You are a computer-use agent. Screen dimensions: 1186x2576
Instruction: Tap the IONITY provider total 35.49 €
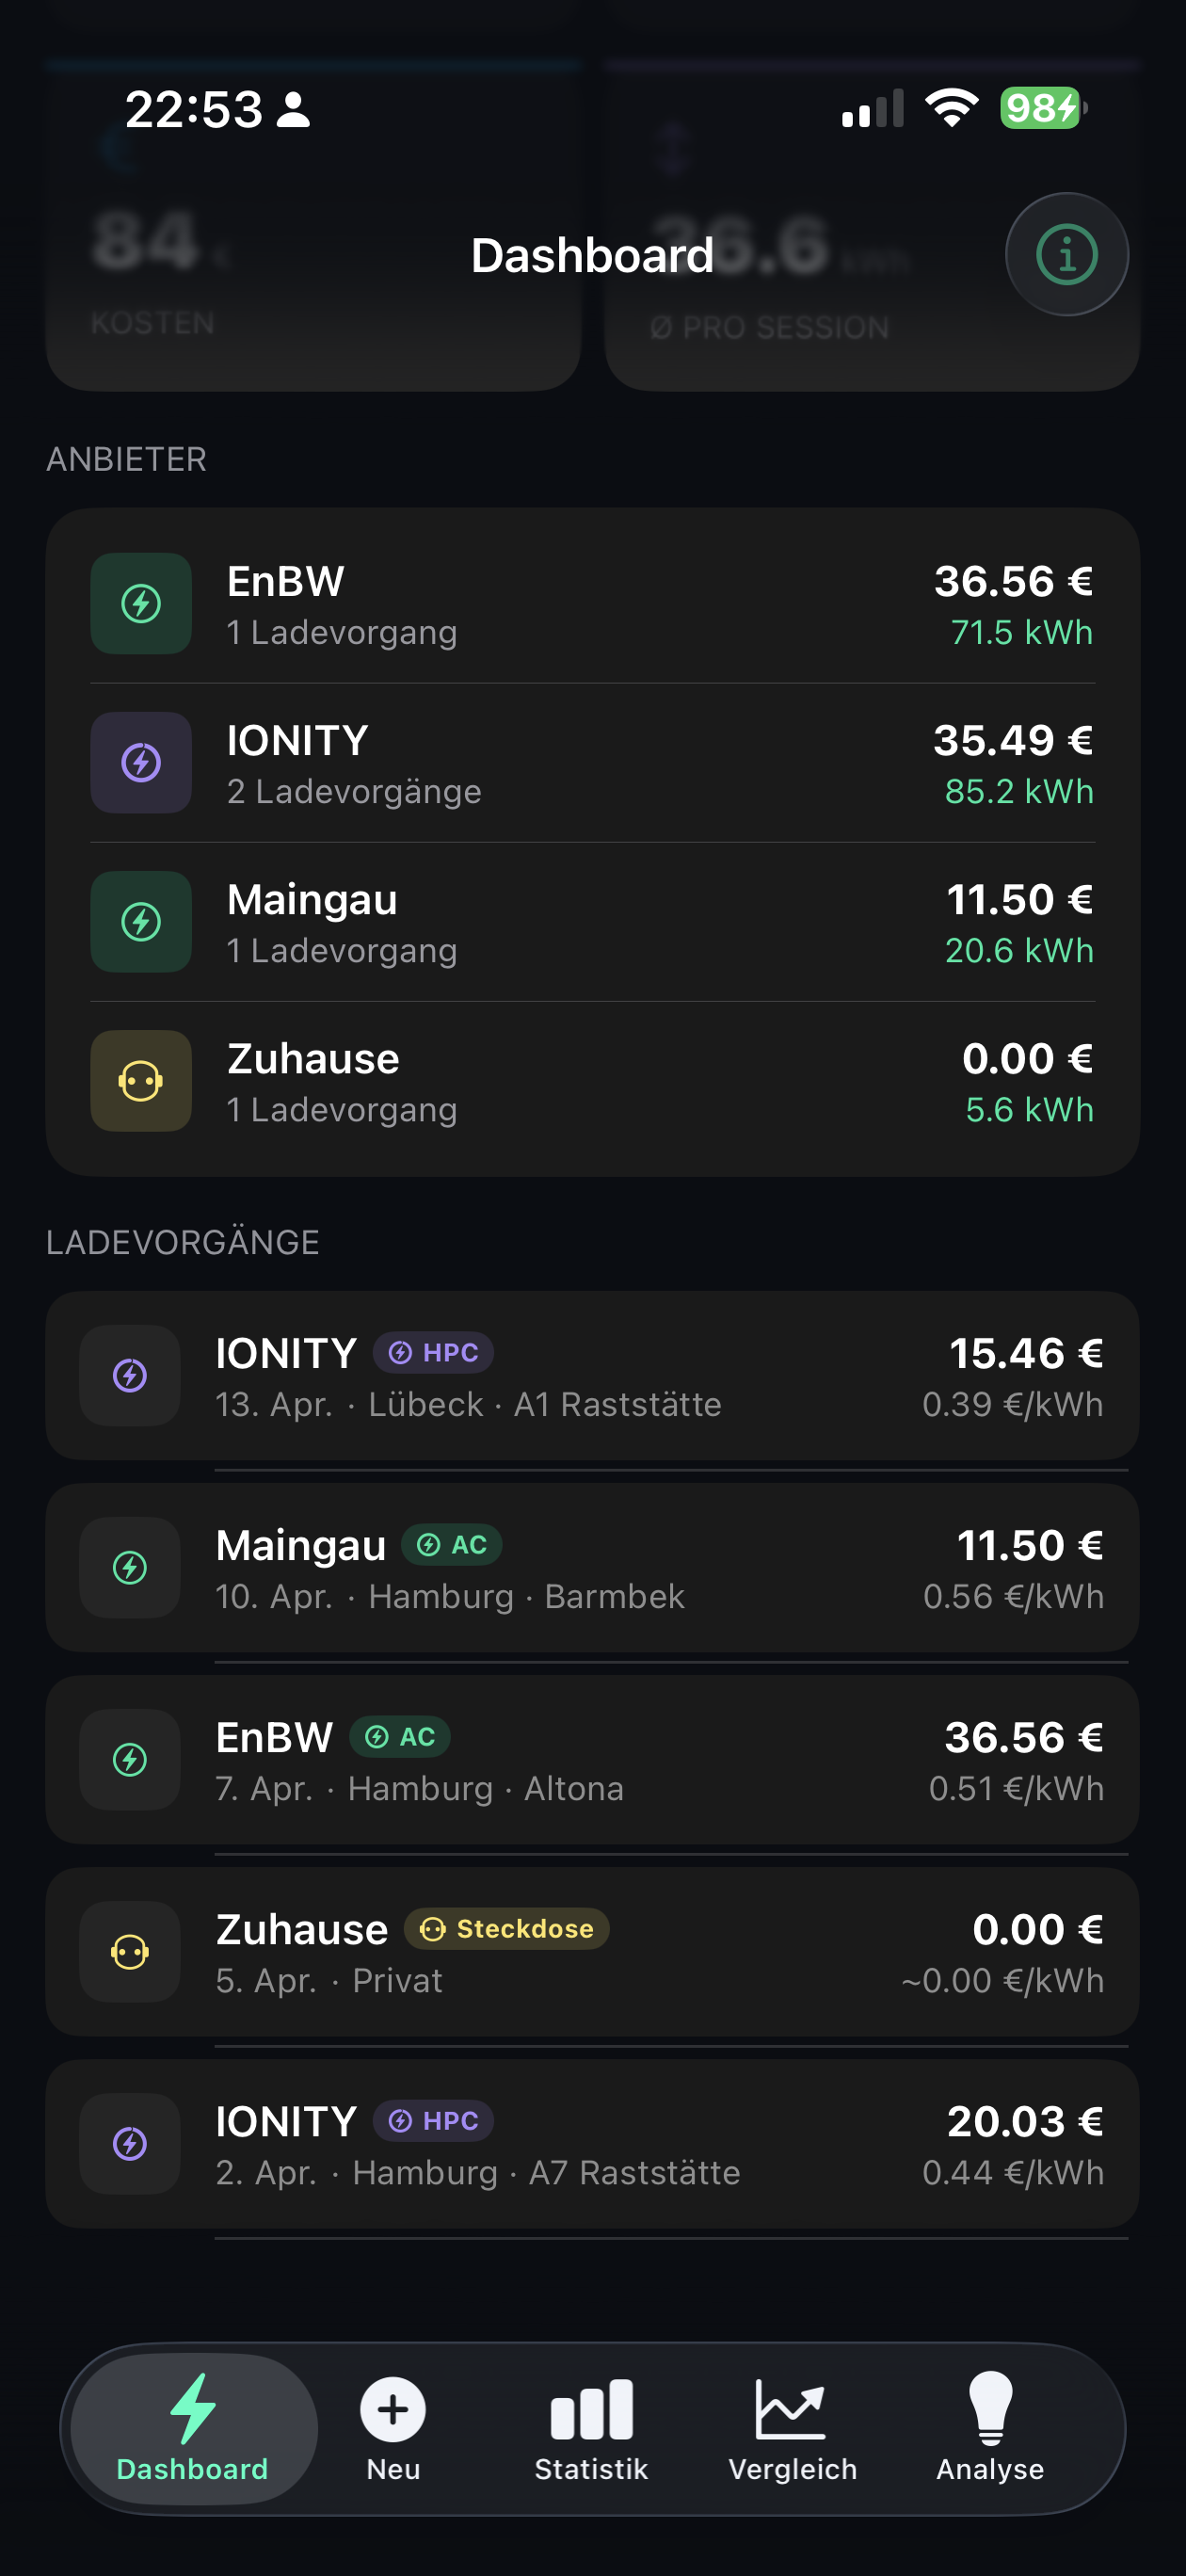[1012, 741]
